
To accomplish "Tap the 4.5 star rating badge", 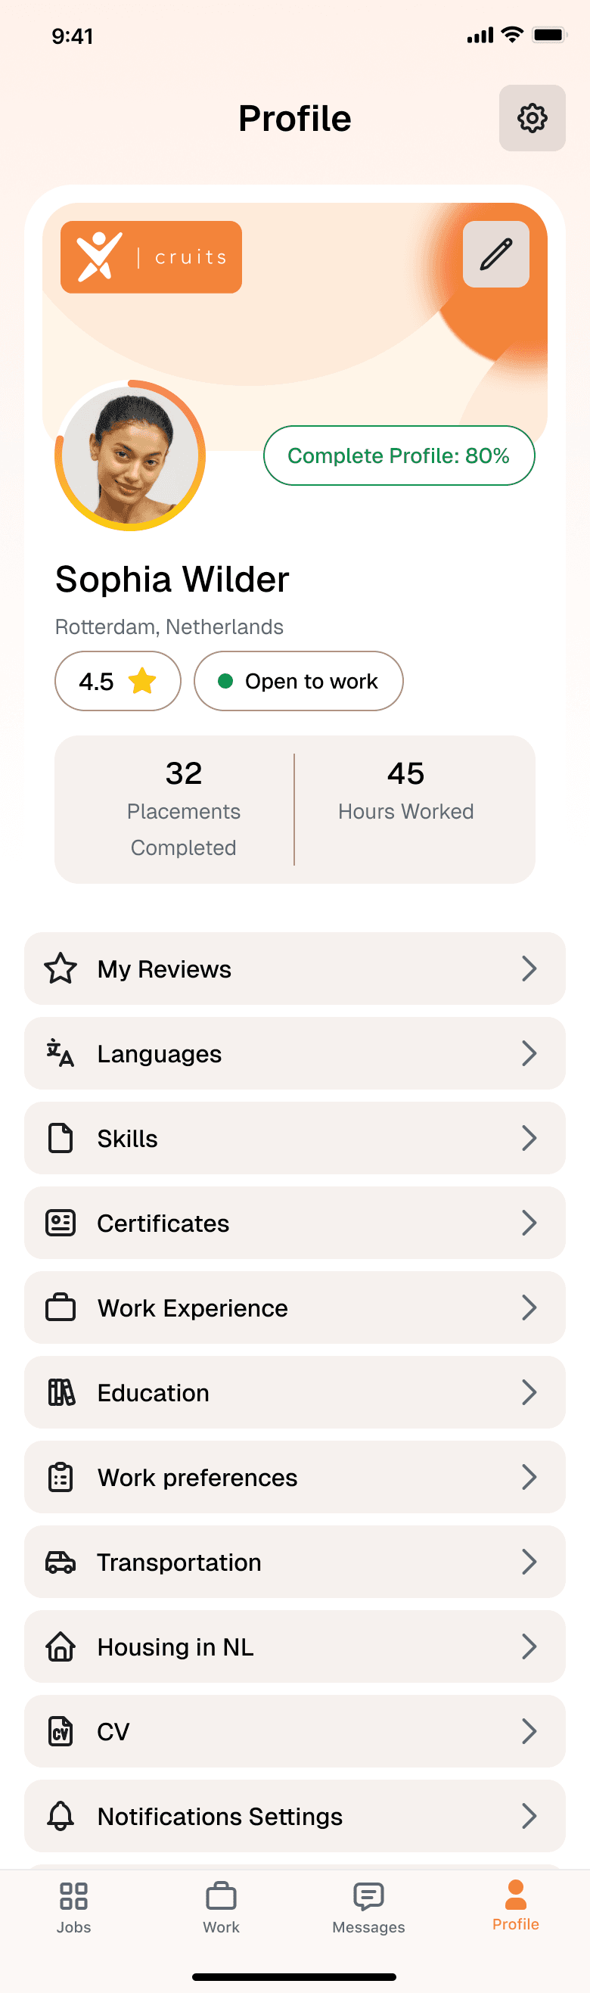I will coord(117,681).
